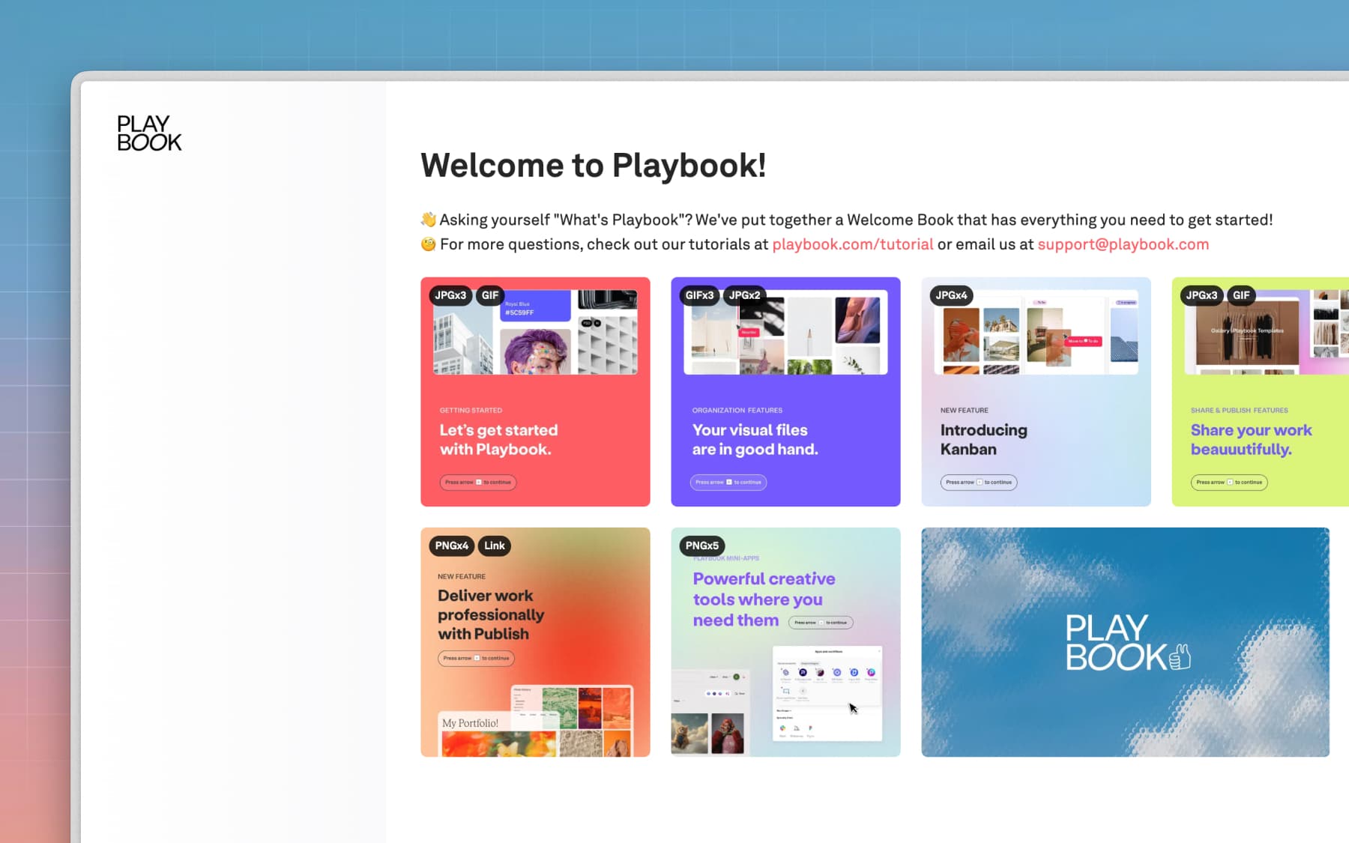The image size is (1349, 843).
Task: Click the blue Playbook sky banner
Action: (x=1124, y=641)
